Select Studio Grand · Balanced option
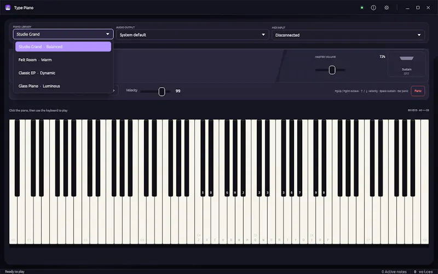 coord(63,47)
